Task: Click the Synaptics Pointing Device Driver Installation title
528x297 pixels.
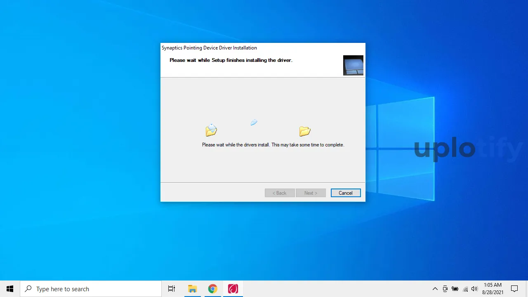Action: coord(209,48)
